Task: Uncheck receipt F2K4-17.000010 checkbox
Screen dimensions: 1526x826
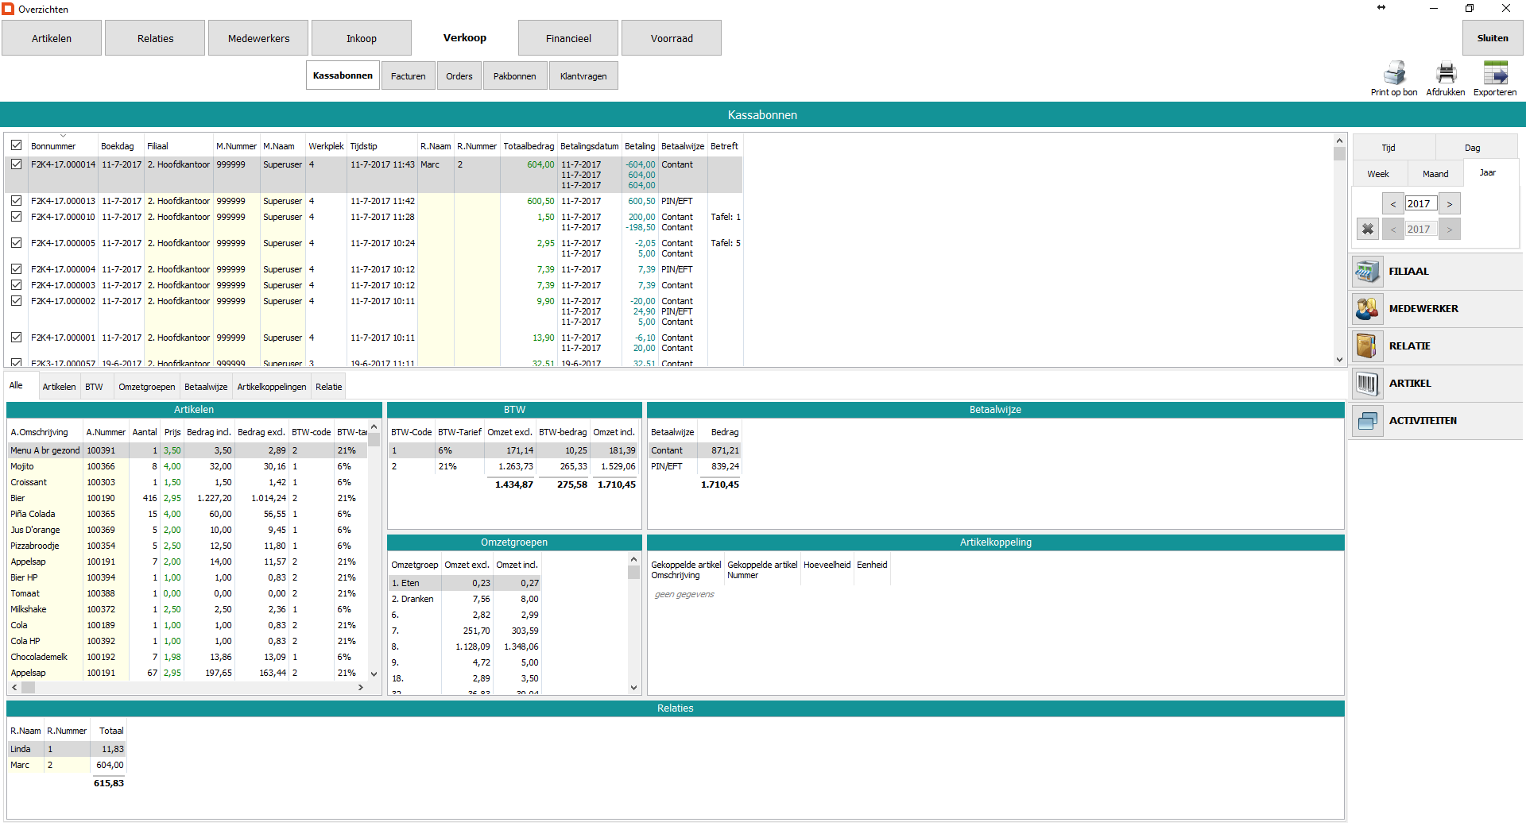Action: (x=16, y=217)
